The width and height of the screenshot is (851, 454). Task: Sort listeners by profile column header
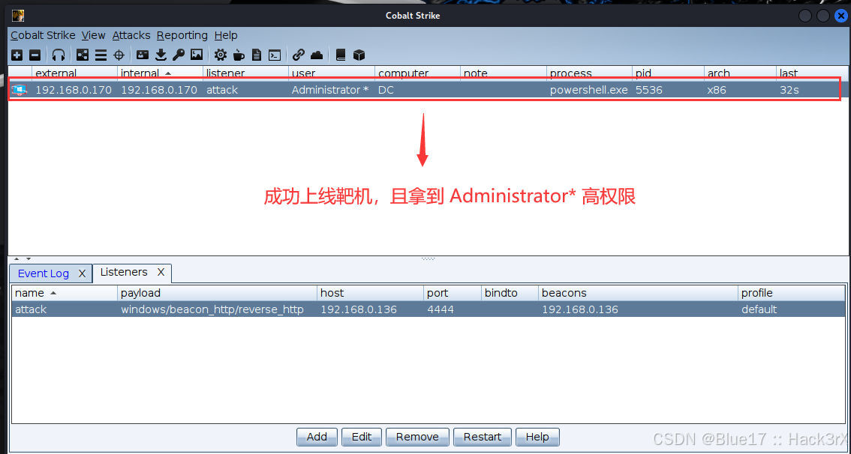(792, 293)
